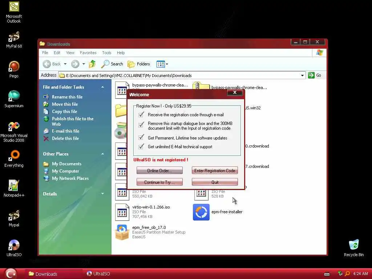Open Pego desktop shortcut

pos(14,69)
